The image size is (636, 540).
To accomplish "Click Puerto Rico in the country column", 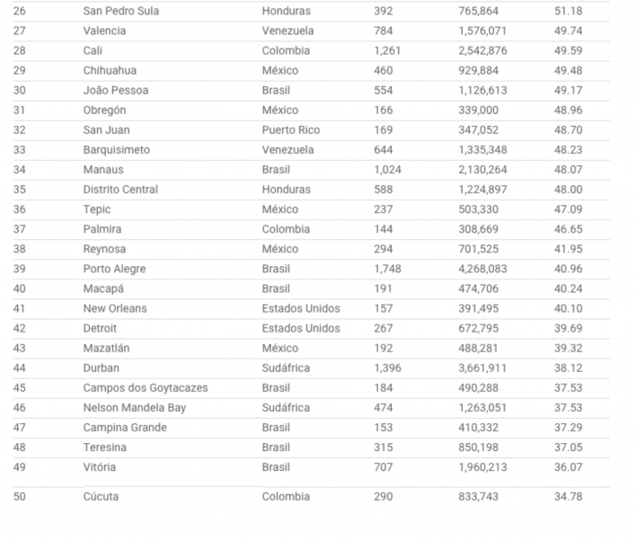I will pyautogui.click(x=290, y=129).
